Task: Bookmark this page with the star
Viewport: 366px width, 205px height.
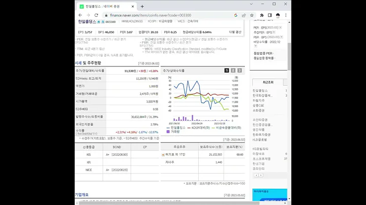Action: [252, 15]
